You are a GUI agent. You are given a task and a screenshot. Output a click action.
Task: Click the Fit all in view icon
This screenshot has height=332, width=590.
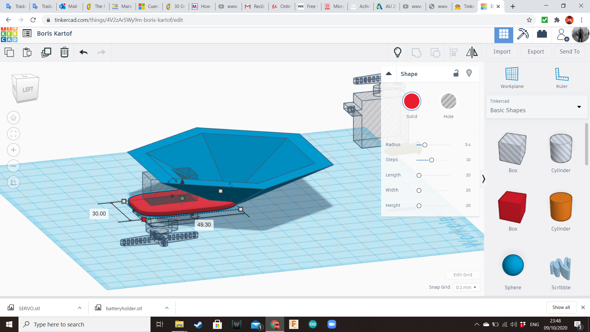(x=14, y=134)
